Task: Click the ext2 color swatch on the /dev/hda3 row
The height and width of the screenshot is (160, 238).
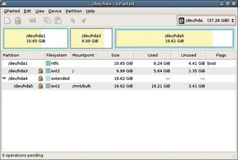Action: click(x=48, y=71)
